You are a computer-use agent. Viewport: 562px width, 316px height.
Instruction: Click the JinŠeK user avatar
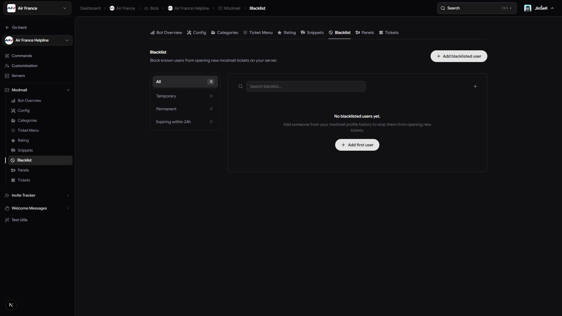click(x=527, y=8)
